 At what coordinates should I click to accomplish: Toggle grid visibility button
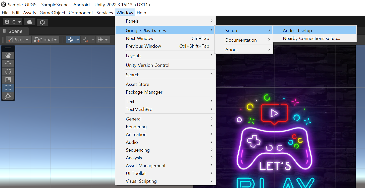pyautogui.click(x=71, y=40)
